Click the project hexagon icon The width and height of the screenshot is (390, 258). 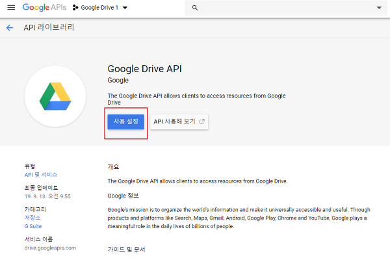75,8
